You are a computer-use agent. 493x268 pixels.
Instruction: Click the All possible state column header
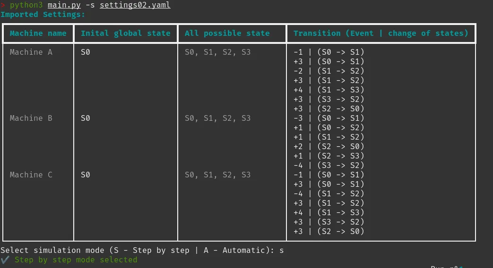[227, 33]
